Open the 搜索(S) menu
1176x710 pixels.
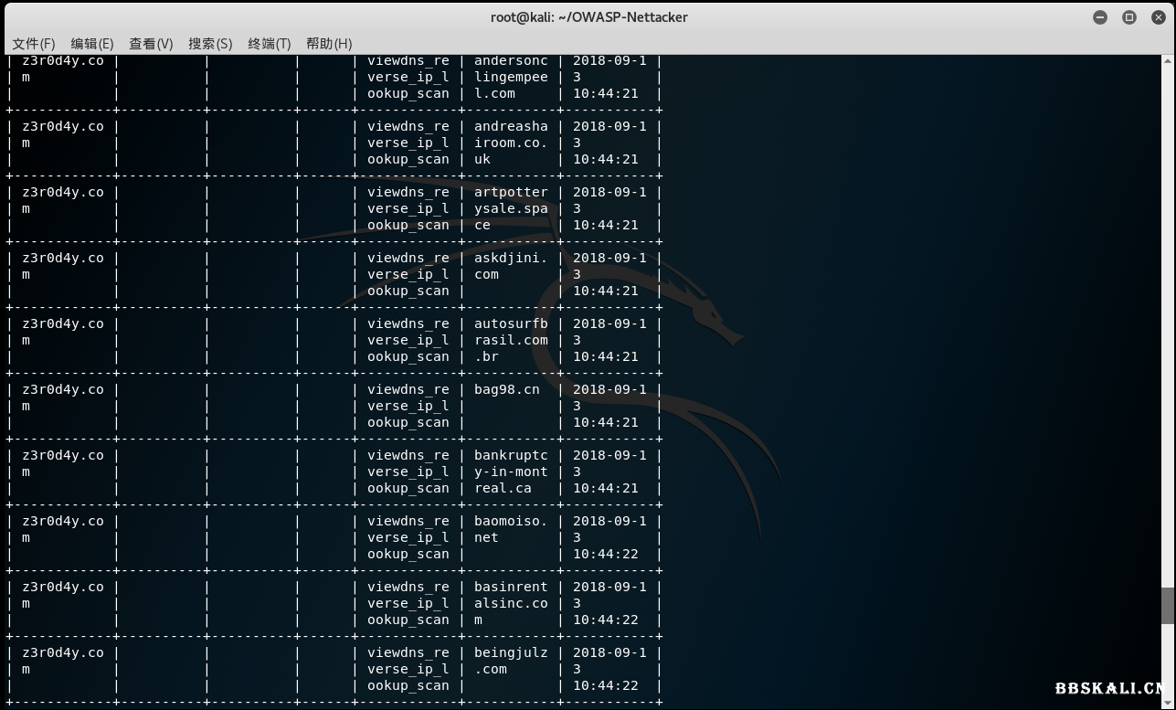click(x=210, y=43)
